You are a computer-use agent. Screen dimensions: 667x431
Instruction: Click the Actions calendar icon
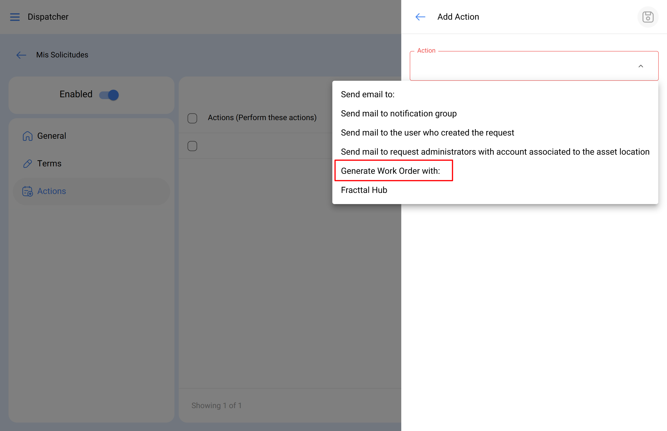point(27,191)
